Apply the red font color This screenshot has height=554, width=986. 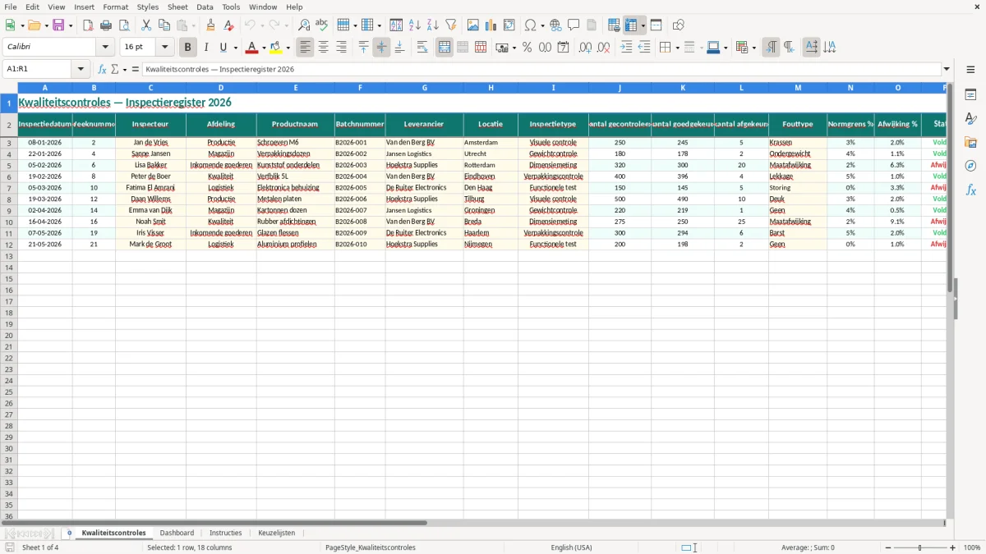[252, 48]
